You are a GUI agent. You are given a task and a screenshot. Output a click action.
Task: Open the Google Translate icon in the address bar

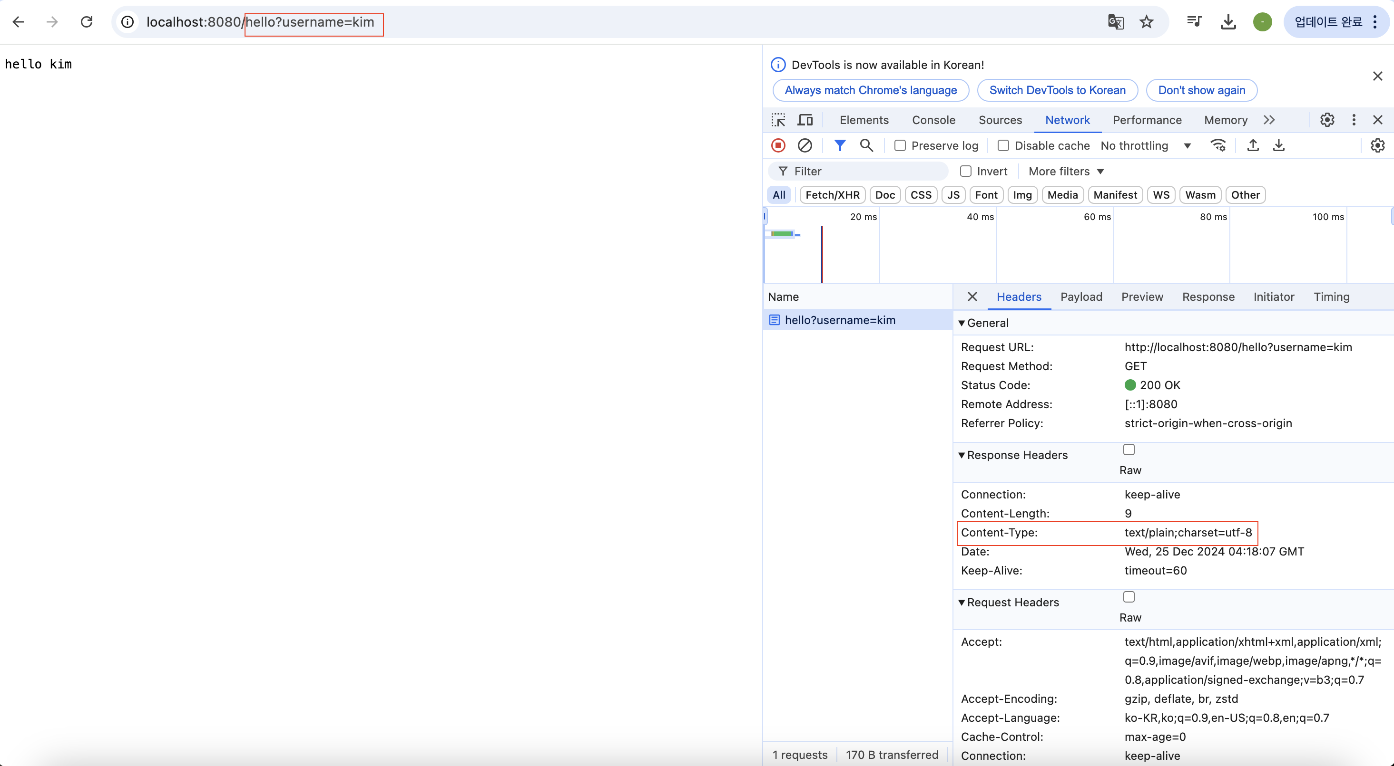pos(1115,22)
